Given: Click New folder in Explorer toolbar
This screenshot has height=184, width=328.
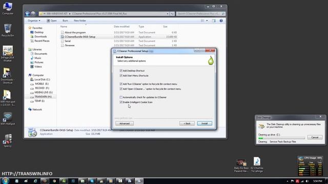Looking at the screenshot, I should click(80, 20).
